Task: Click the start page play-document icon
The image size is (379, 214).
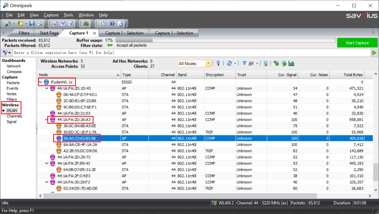Action: (x=120, y=24)
